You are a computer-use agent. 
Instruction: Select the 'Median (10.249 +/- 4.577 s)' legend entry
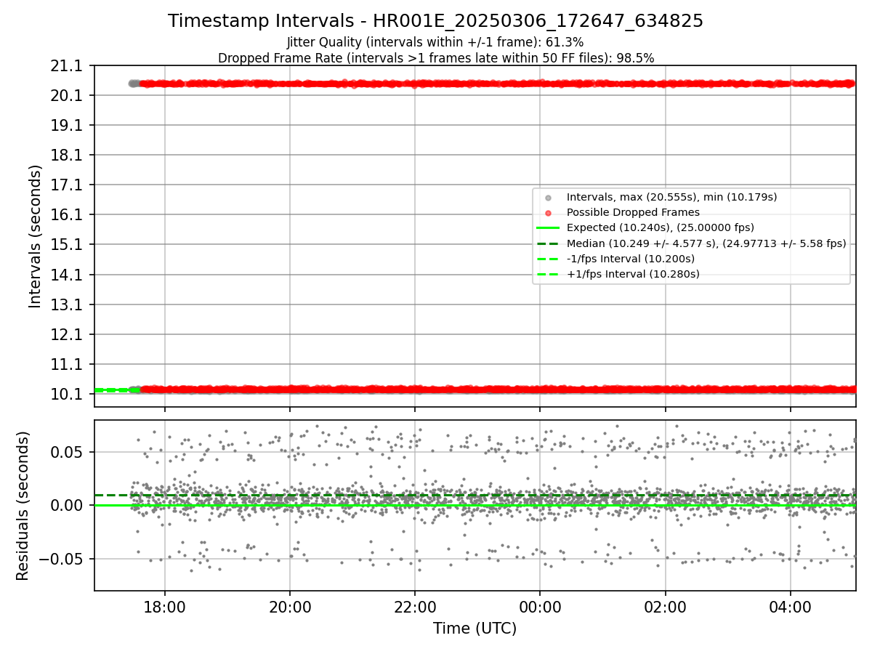706,243
